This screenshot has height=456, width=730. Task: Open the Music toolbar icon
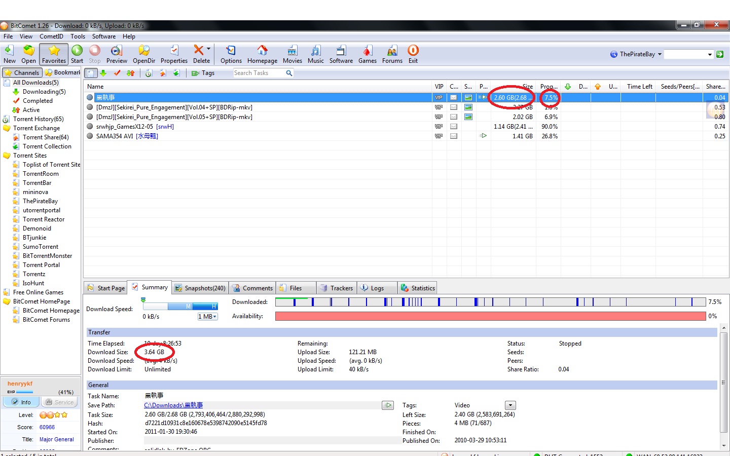315,54
